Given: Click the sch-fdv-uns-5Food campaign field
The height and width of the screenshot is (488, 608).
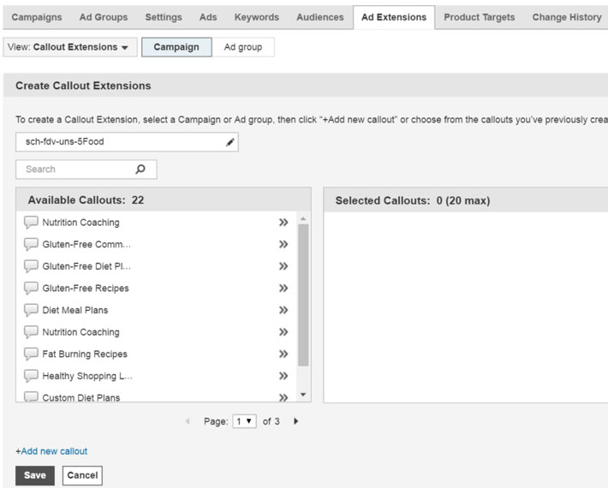Looking at the screenshot, I should 127,142.
